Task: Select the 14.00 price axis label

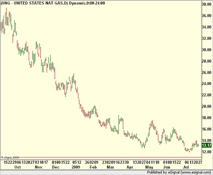Action: pos(207,140)
